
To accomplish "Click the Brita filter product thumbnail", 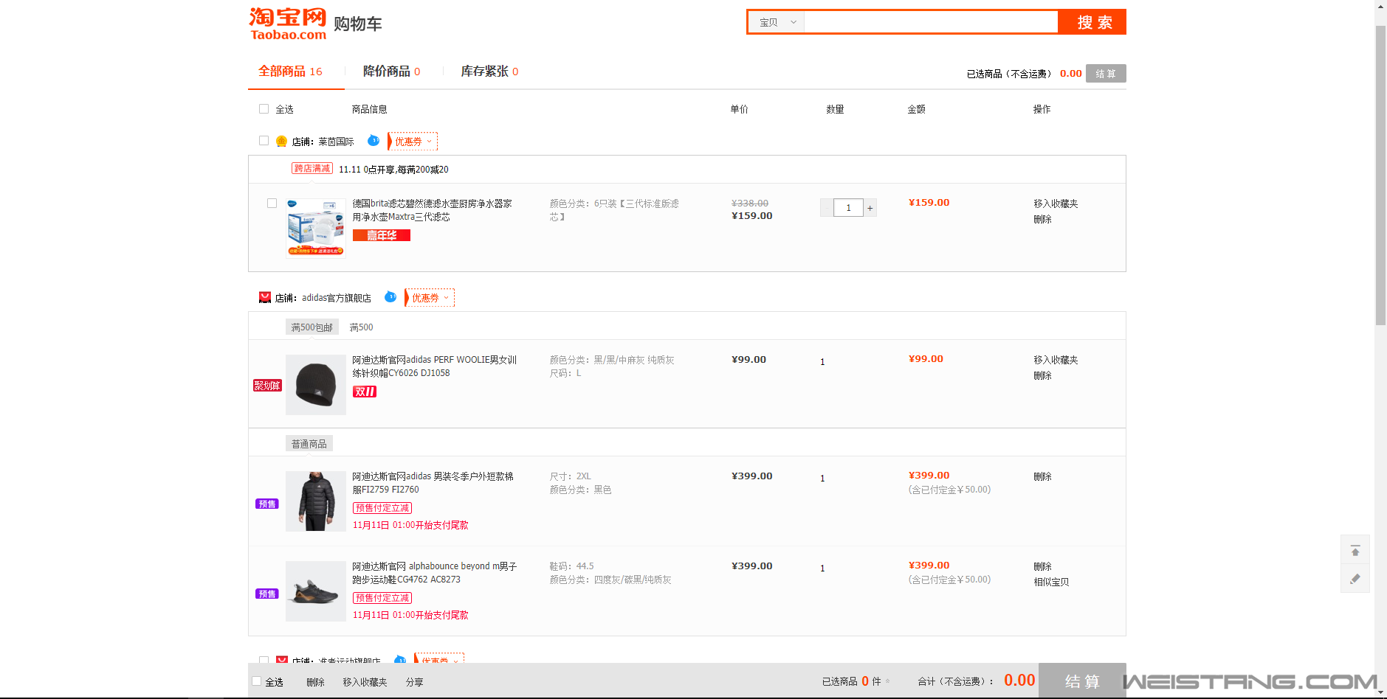I will coord(316,229).
